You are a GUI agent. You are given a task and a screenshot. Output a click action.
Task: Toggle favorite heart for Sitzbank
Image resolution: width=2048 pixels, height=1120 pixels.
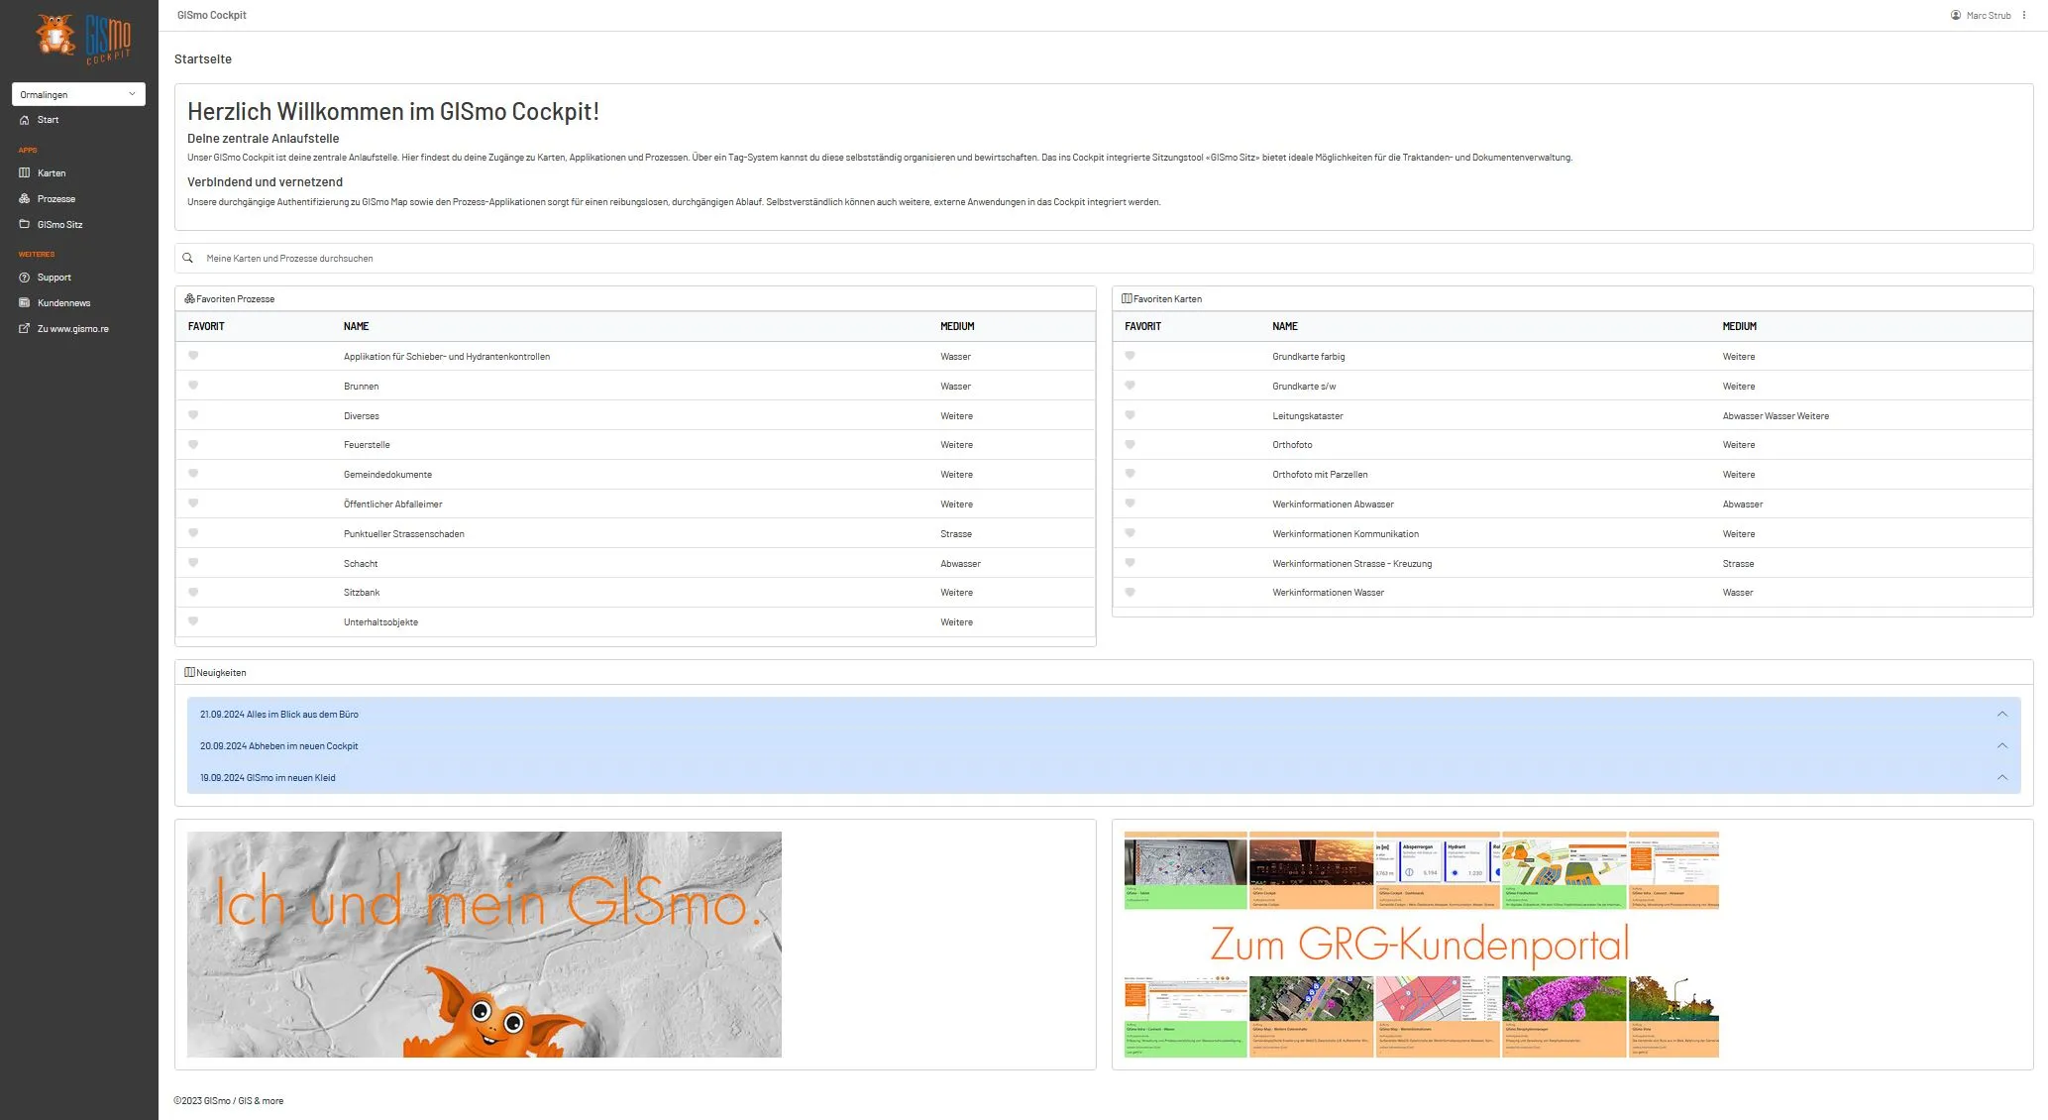coord(193,592)
